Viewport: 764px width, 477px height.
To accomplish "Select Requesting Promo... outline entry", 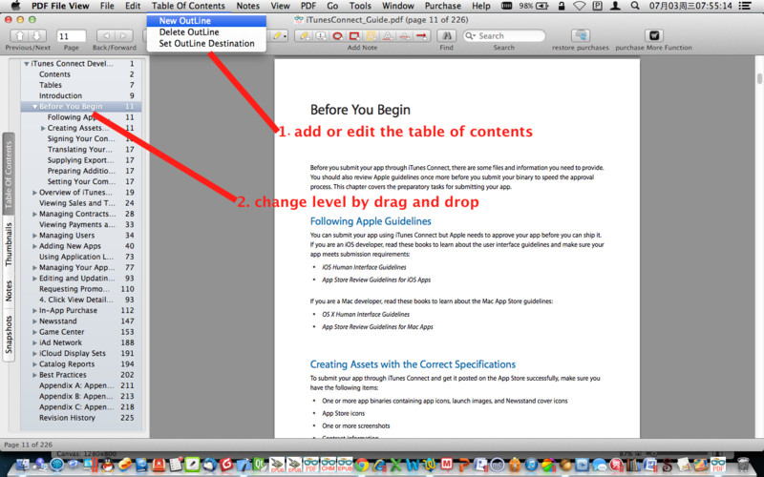I will 80,289.
